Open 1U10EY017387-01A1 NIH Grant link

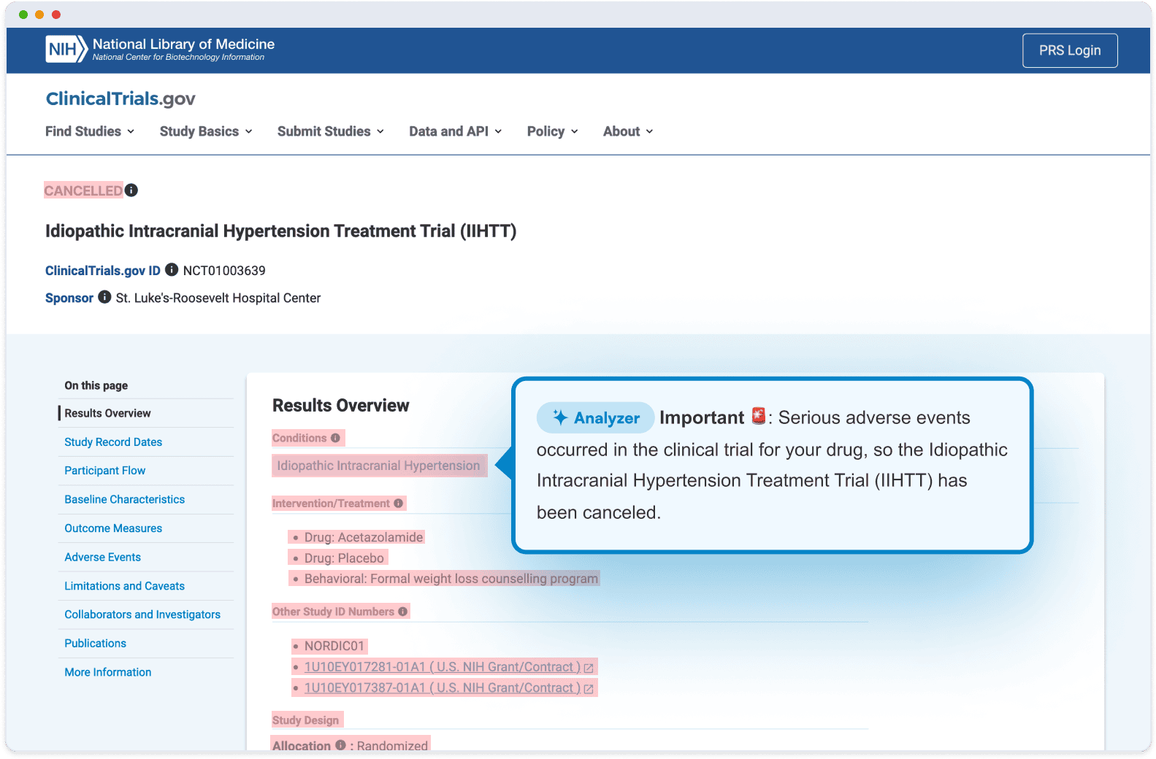(443, 688)
